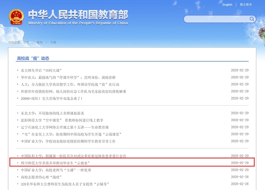Click date 2020-02-29 beside 农大师生 article
Image resolution: width=265 pixels, height=190 pixels.
click(x=240, y=70)
